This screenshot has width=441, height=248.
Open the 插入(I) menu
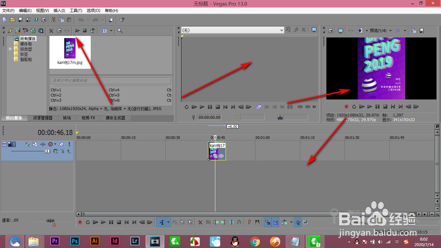tap(59, 11)
